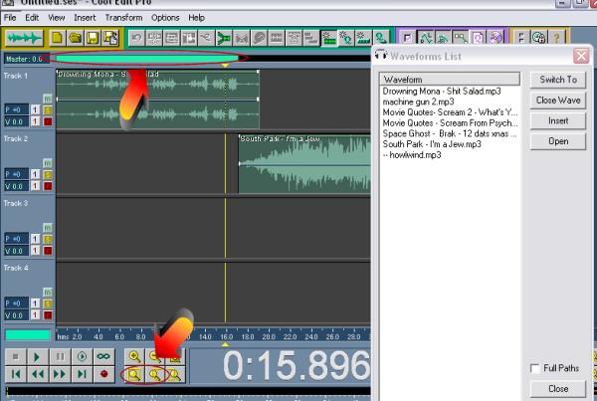Solo Track 2 with its S button
Screen dimensions: 597x401
click(48, 174)
